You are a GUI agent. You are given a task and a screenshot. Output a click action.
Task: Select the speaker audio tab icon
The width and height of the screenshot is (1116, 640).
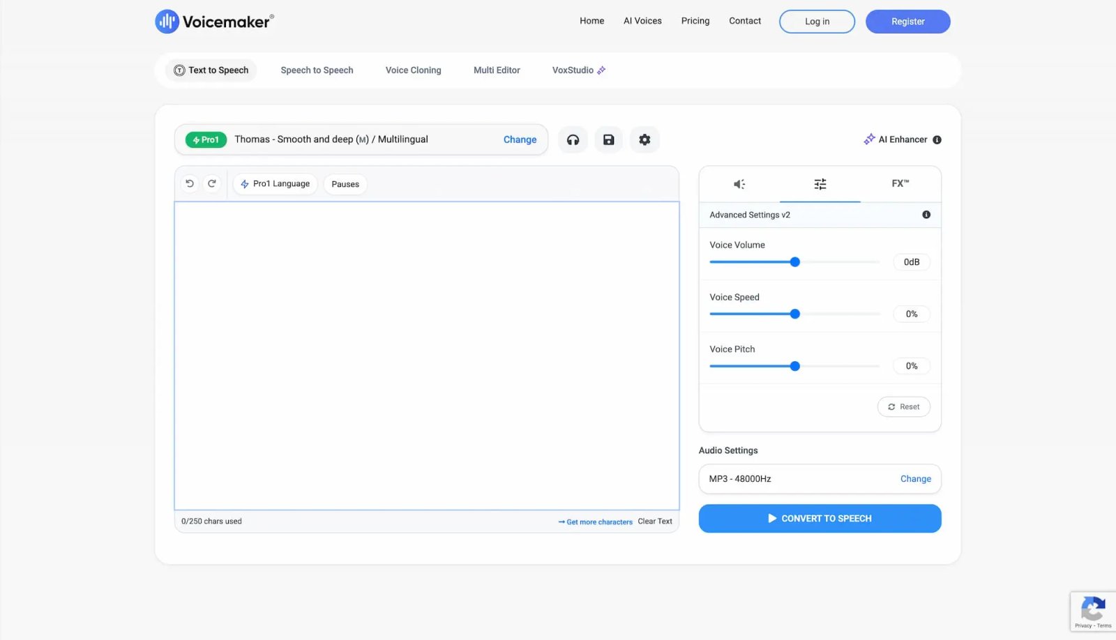coord(739,184)
